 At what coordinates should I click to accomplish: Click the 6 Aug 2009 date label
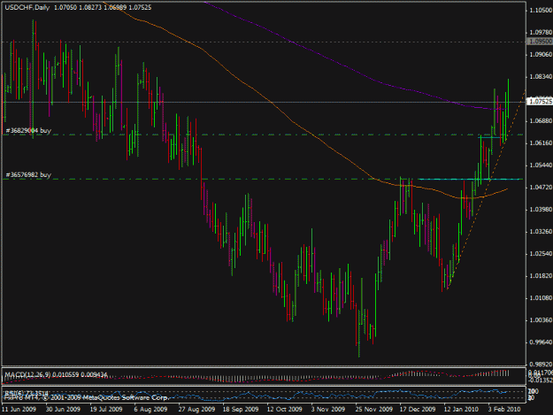pyautogui.click(x=150, y=409)
